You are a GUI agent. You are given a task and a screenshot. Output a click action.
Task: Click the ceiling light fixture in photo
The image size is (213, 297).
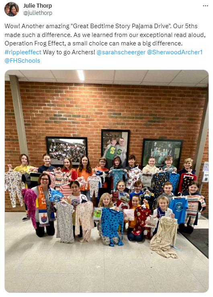pos(81,75)
